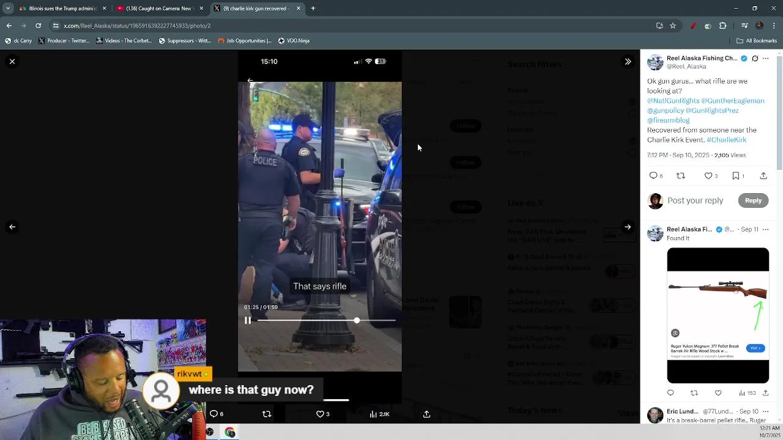This screenshot has height=440, width=783.
Task: Select the charlie kirk gun recovered tab
Action: [257, 9]
